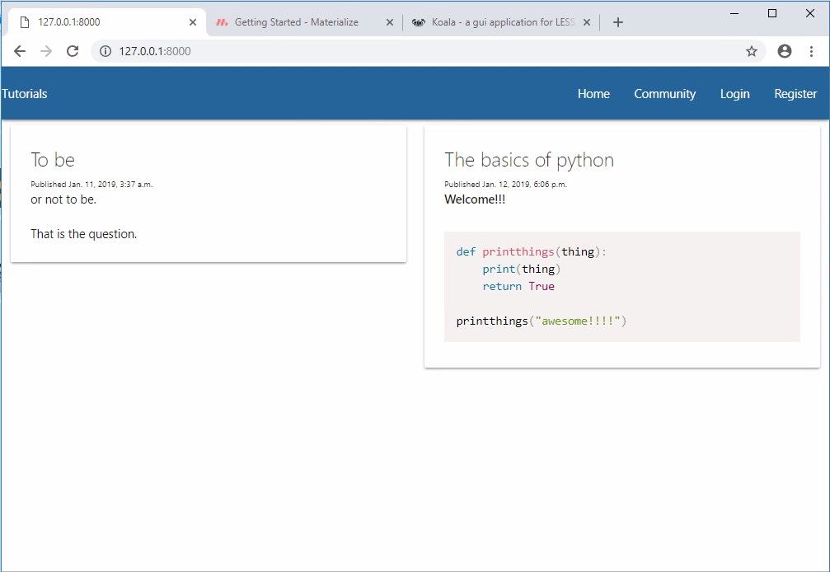Click the Register link
830x572 pixels.
[795, 93]
